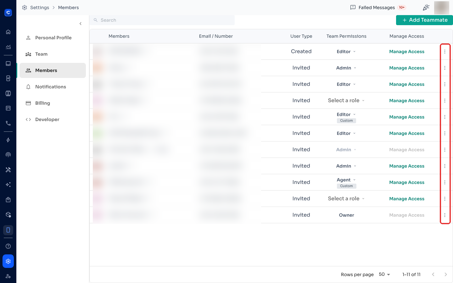
Task: Click the celebration party popper icon
Action: pos(426,8)
